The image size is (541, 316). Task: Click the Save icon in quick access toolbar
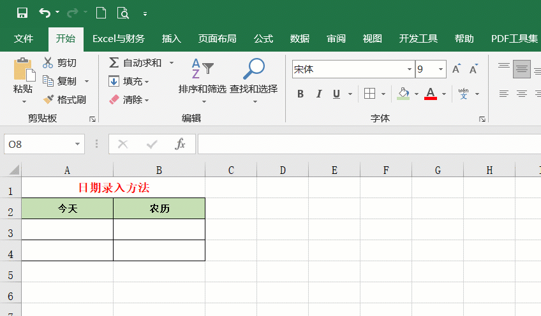[x=22, y=13]
